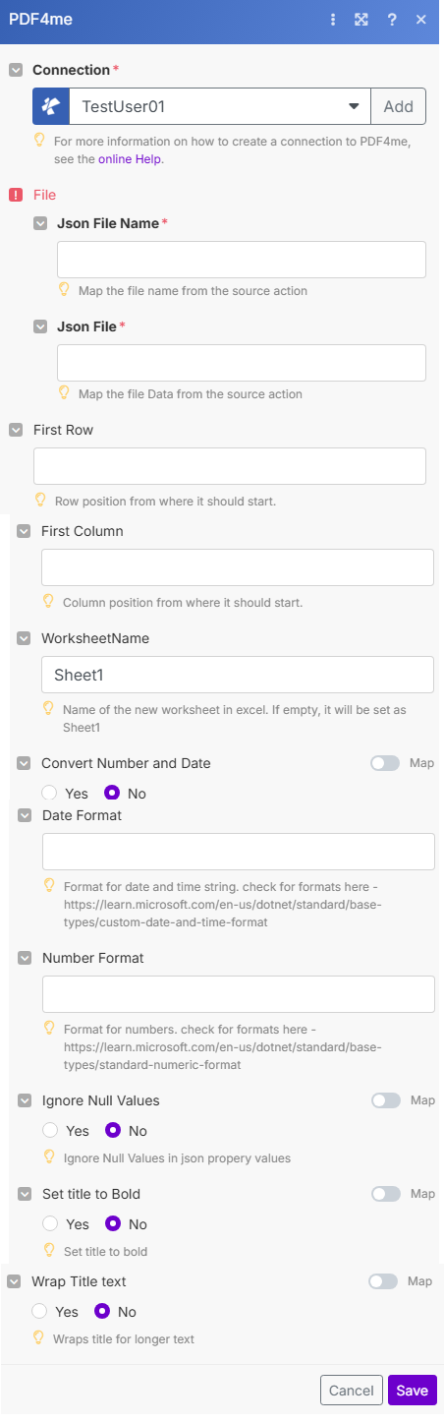Click the lightbulb hint icon under Date Format
The height and width of the screenshot is (1423, 444).
pyautogui.click(x=49, y=858)
